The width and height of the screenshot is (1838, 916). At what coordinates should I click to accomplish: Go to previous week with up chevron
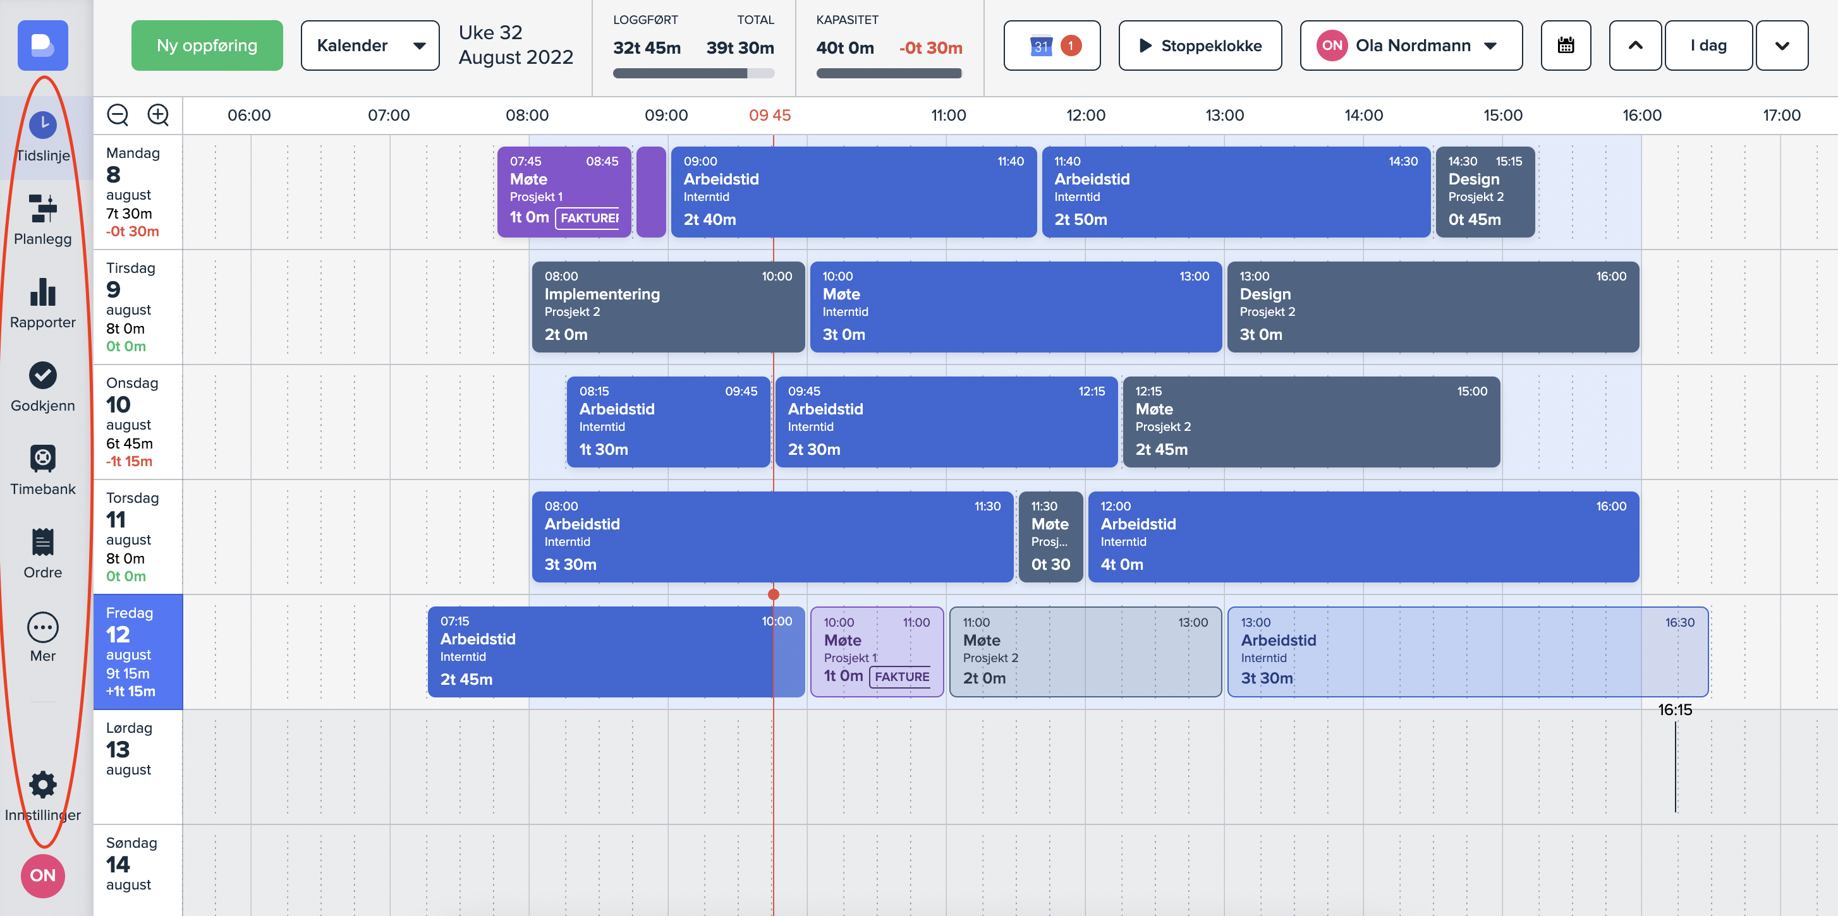(1634, 45)
